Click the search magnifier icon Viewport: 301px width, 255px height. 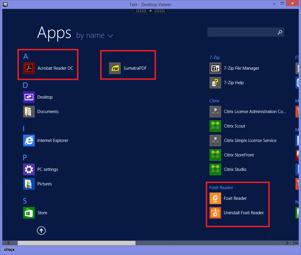(x=280, y=32)
